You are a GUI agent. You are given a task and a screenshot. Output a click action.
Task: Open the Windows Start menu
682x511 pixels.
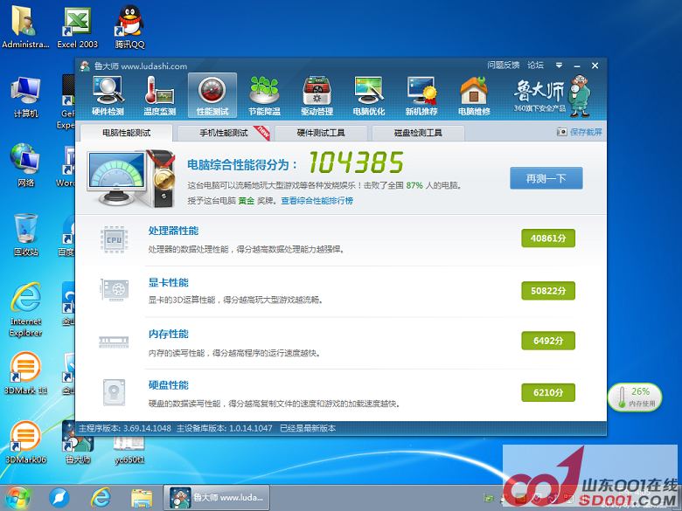pos(17,498)
